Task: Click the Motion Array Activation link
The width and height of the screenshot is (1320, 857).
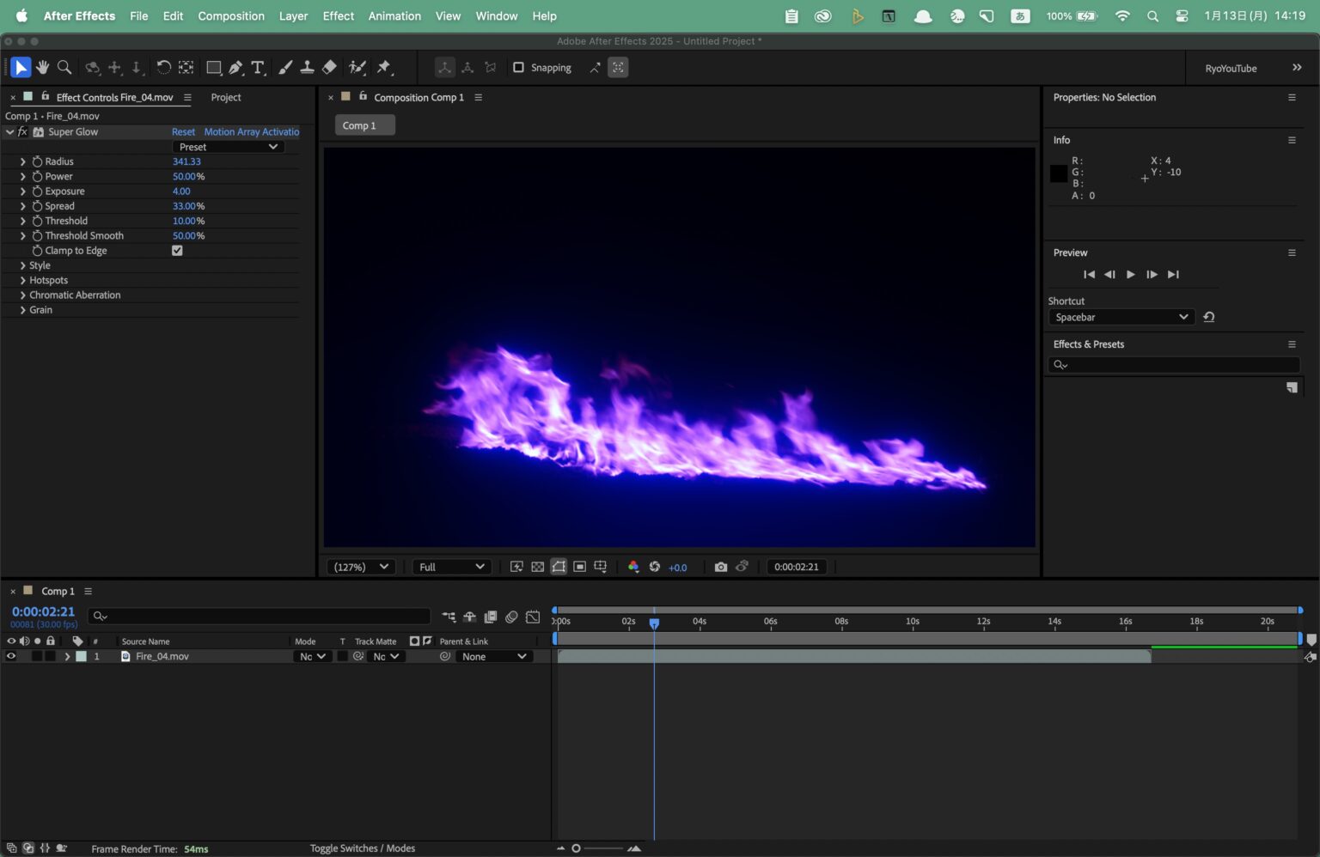Action: point(251,131)
